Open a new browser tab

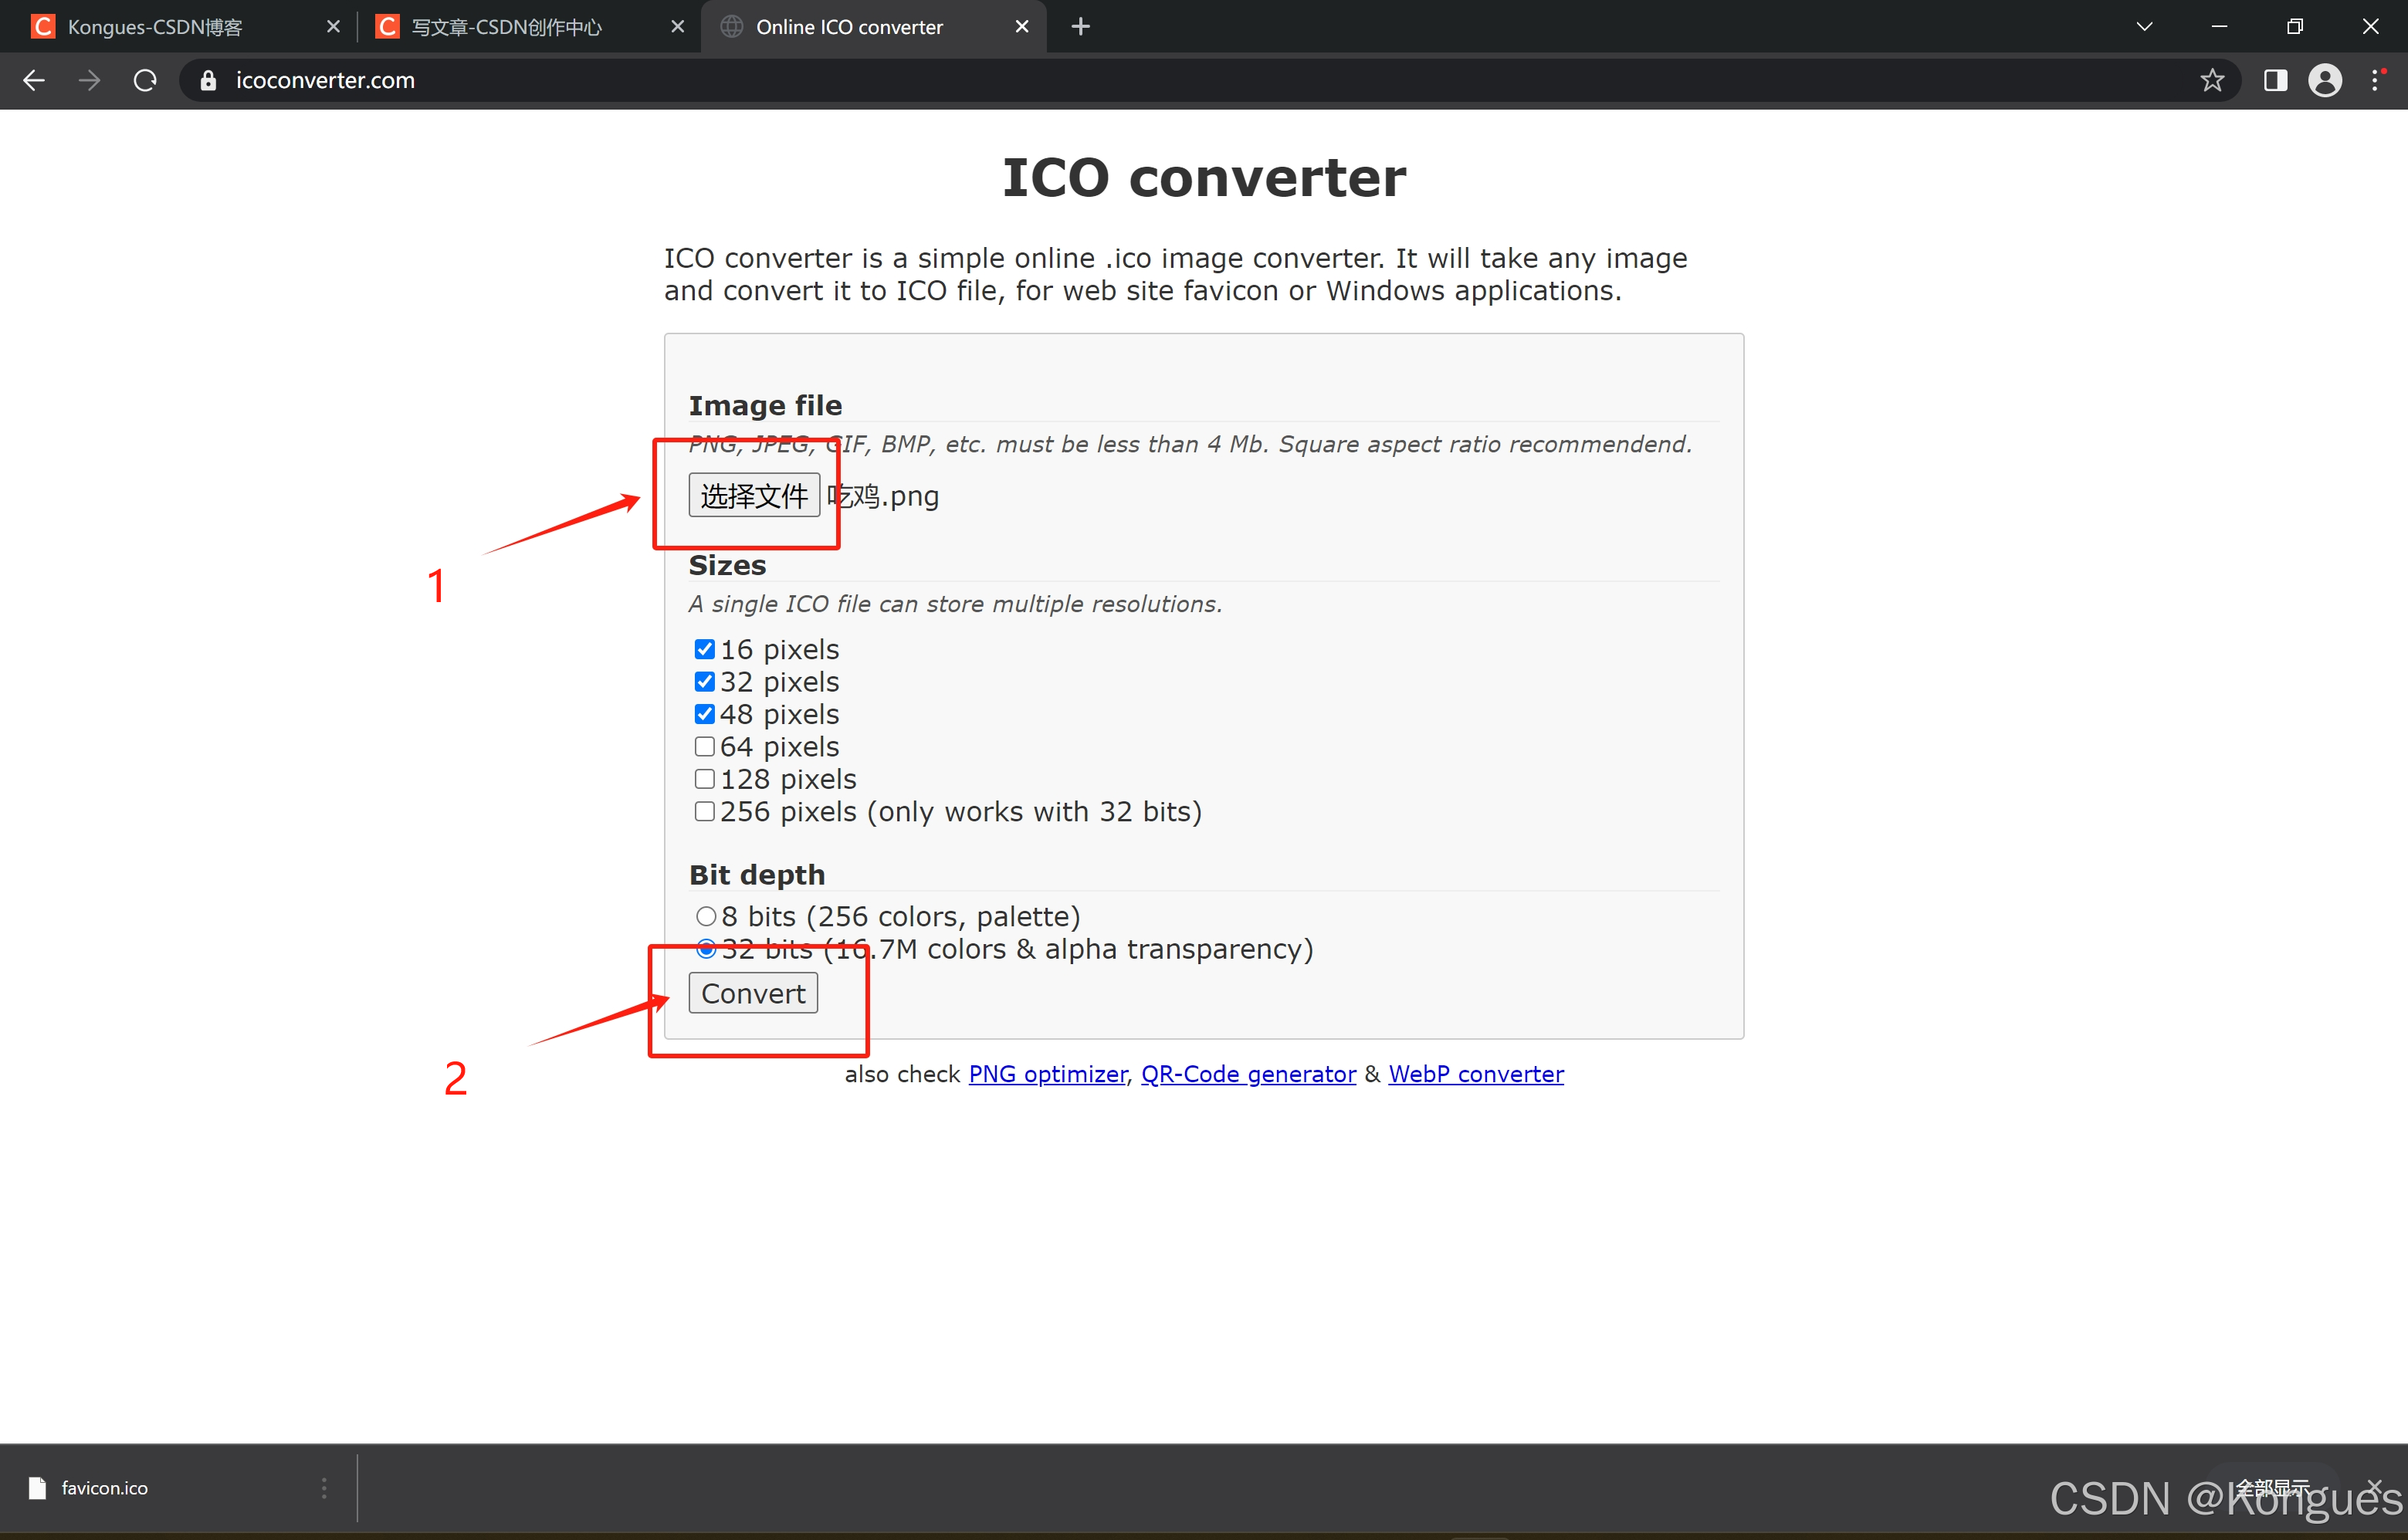(x=1080, y=26)
